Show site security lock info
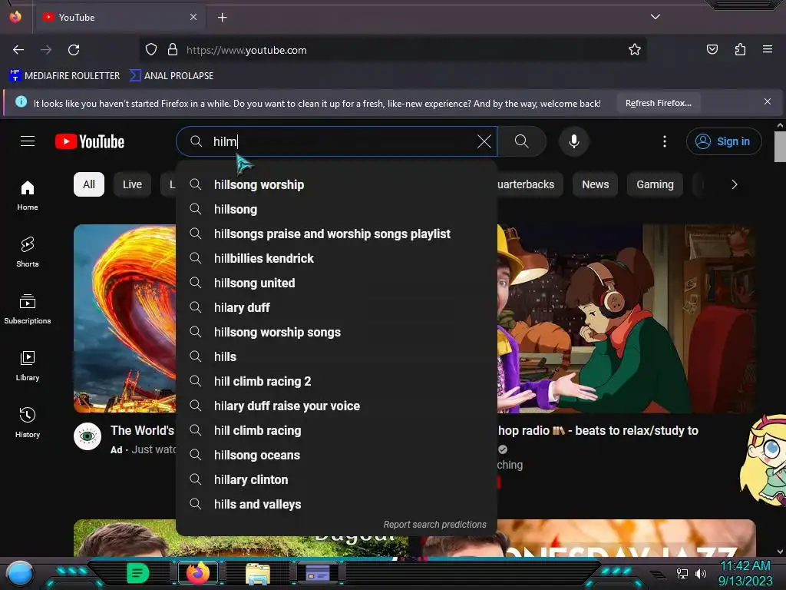Screen dimensions: 786x590 tap(173, 50)
